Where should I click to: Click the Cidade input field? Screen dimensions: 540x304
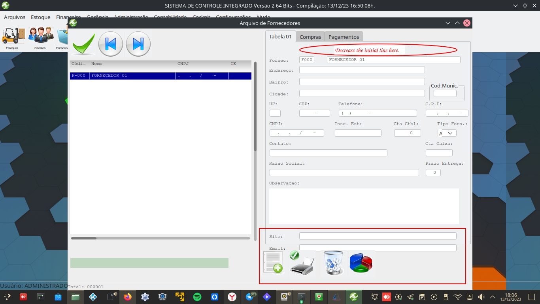click(362, 93)
